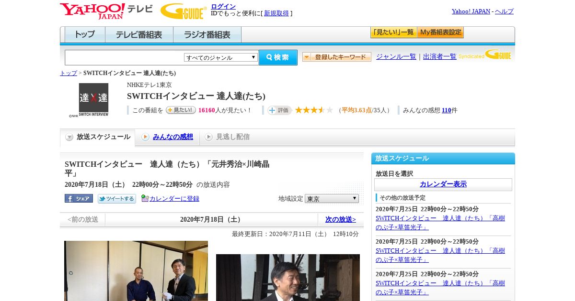Screen dimensions: 575x301
Task: Click the right program photo of smiling man
Action: 288,278
